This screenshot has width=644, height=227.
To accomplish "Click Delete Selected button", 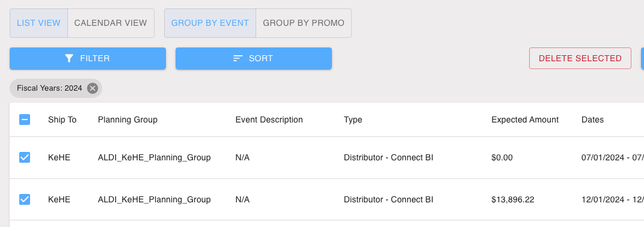I will [580, 58].
